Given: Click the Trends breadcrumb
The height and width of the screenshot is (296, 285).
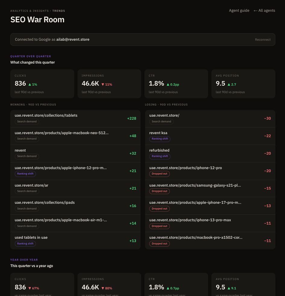Looking at the screenshot, I should [59, 11].
